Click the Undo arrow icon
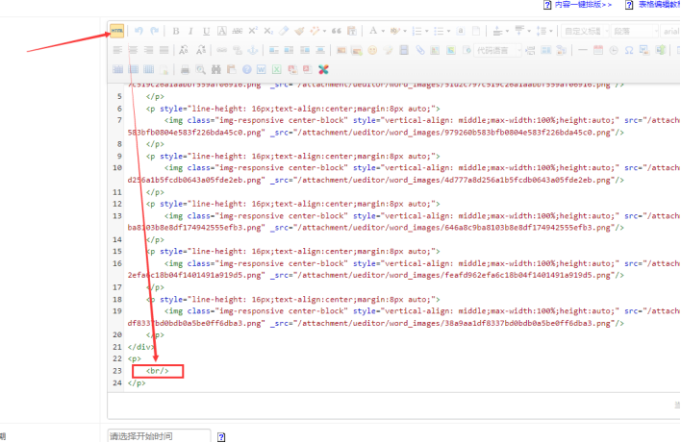 point(139,31)
